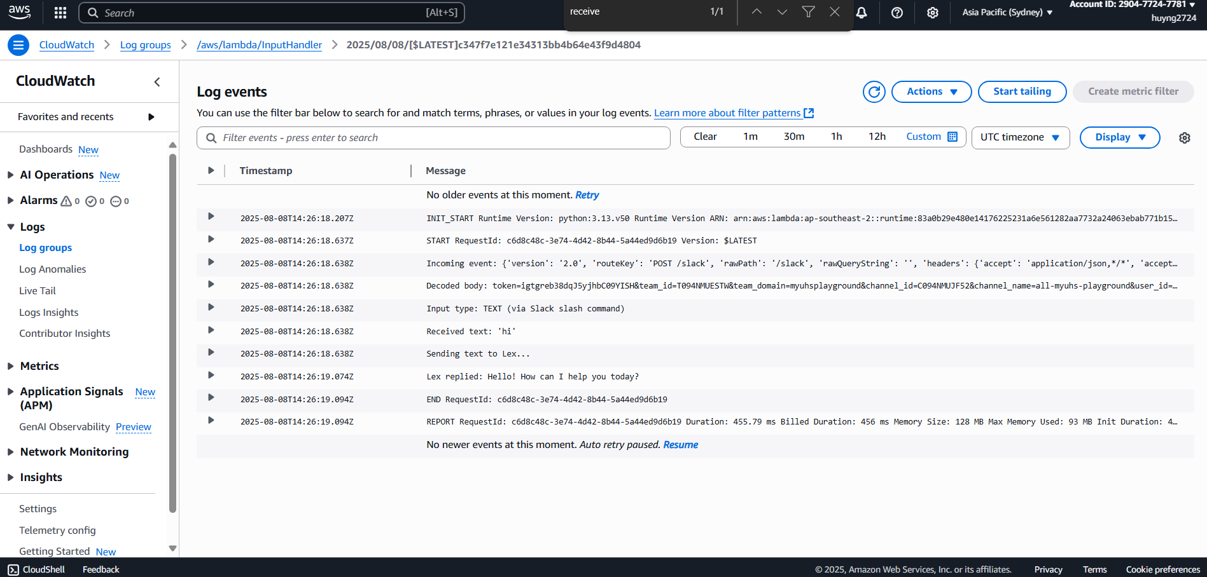Open the Actions dropdown
Screen dimensions: 1207x577
click(x=931, y=92)
